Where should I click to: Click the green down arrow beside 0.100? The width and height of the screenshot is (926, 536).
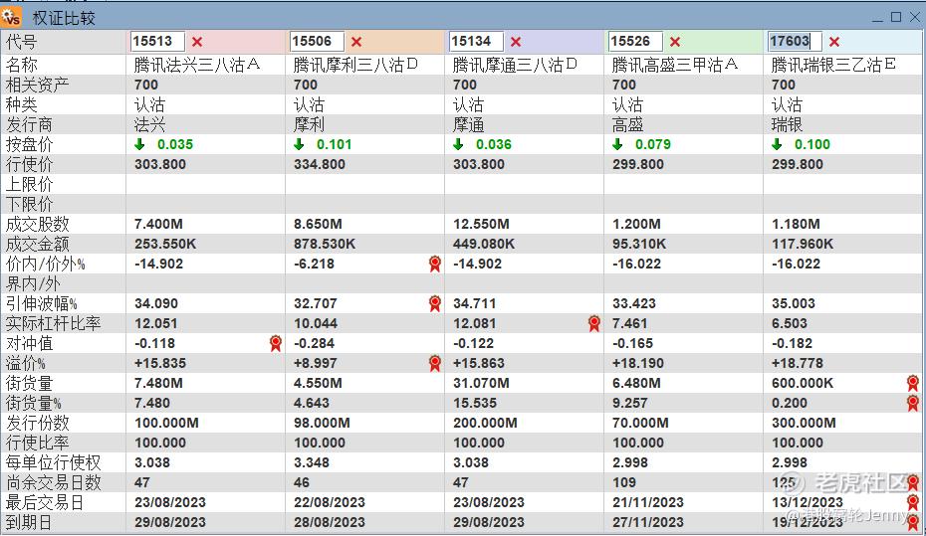pos(778,144)
